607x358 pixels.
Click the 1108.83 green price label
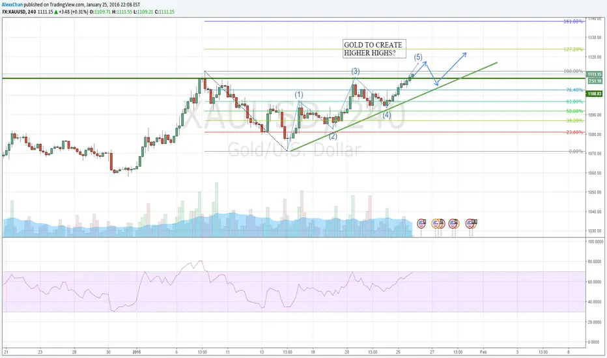point(594,94)
